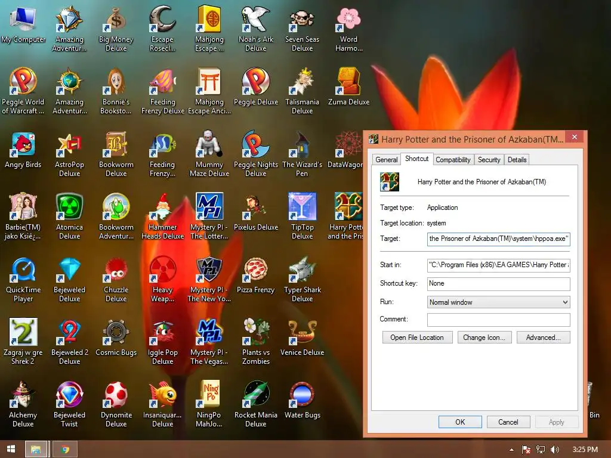Click the Peggle Nights Deluxe icon
Image resolution: width=611 pixels, height=458 pixels.
pyautogui.click(x=255, y=144)
